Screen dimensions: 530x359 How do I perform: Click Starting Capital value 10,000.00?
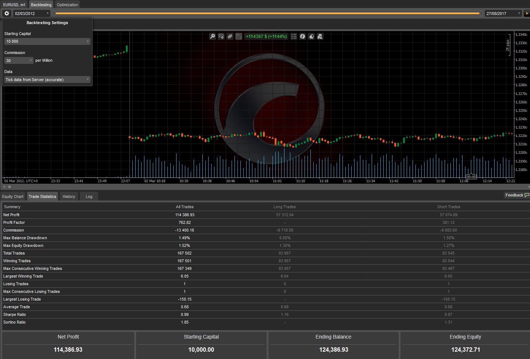(x=201, y=350)
